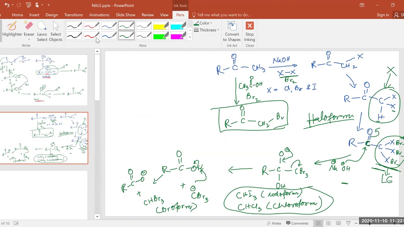Expand the Eraser options arrow

click(29, 39)
